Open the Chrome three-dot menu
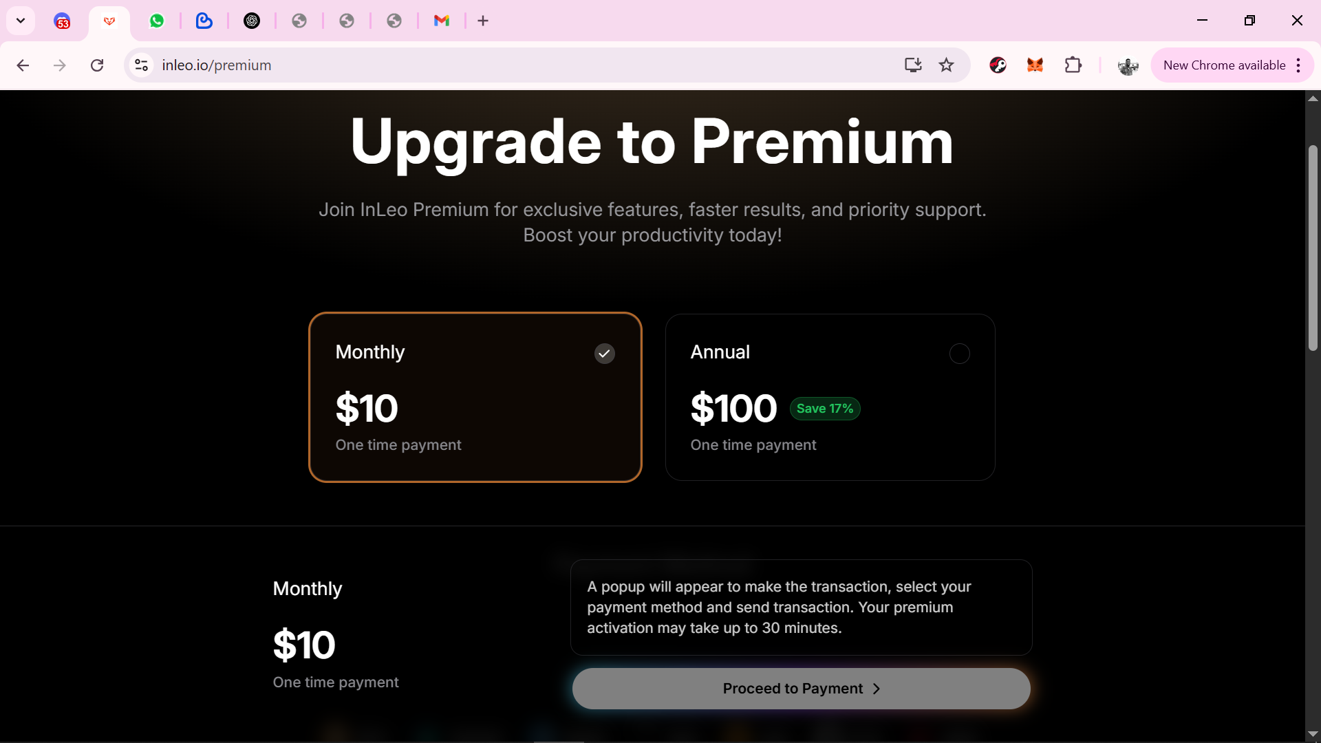The width and height of the screenshot is (1321, 743). tap(1298, 65)
